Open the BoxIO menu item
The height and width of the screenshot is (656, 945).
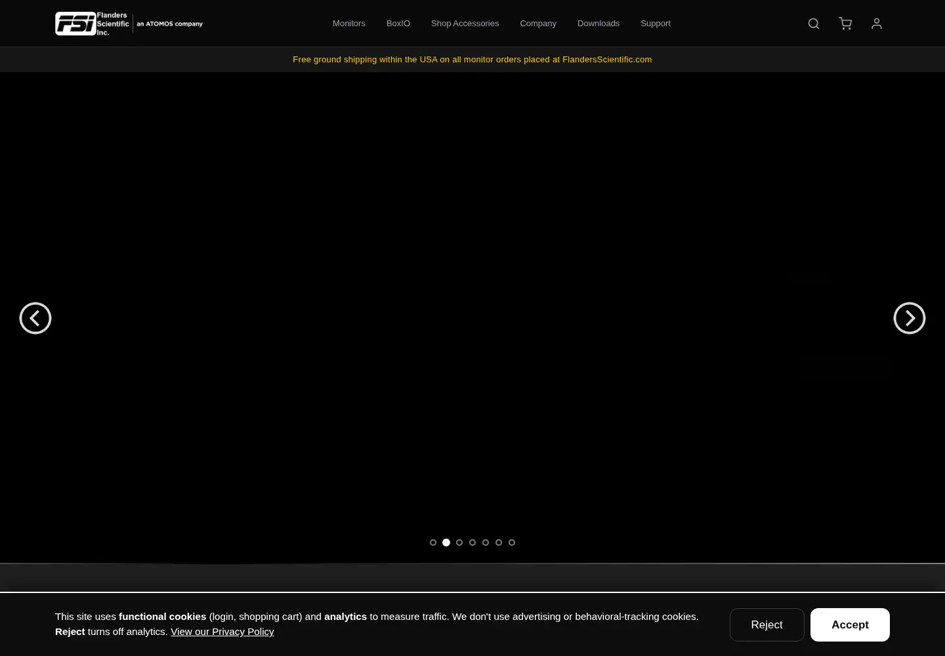(x=398, y=24)
